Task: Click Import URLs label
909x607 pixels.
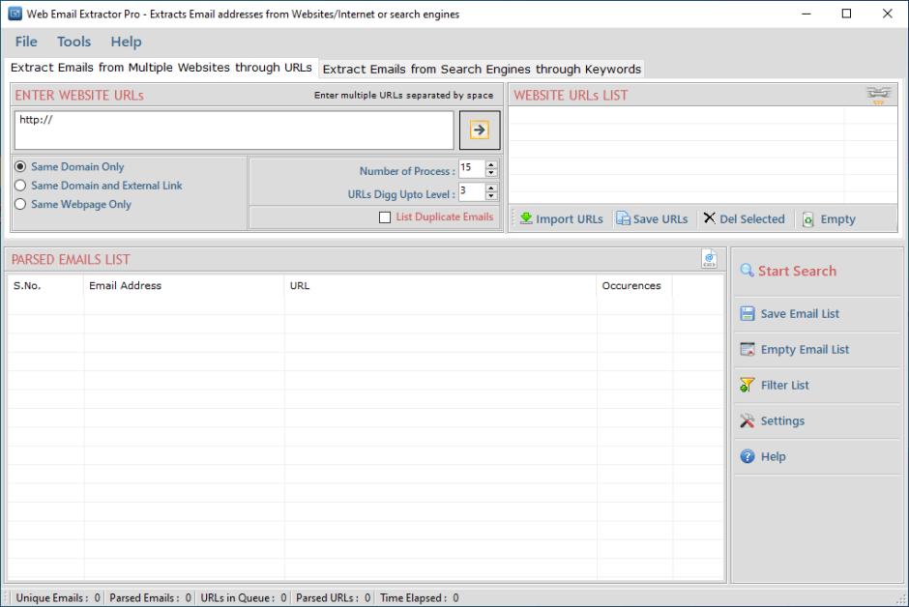Action: (570, 219)
